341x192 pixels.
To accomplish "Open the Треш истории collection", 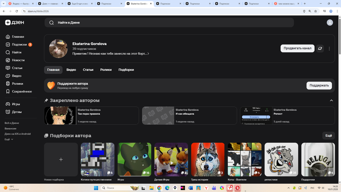I will tap(208, 160).
